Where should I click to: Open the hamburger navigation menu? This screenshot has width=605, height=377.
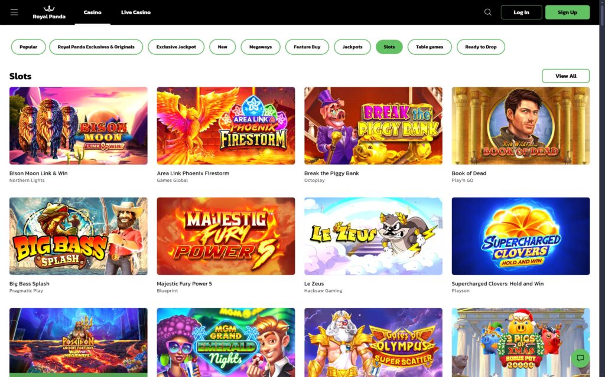pos(14,12)
